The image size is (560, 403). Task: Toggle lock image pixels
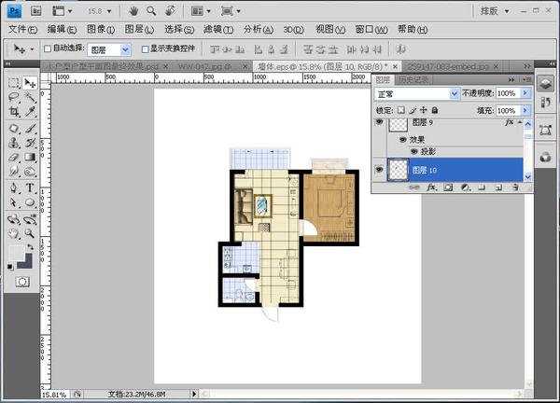(x=413, y=110)
